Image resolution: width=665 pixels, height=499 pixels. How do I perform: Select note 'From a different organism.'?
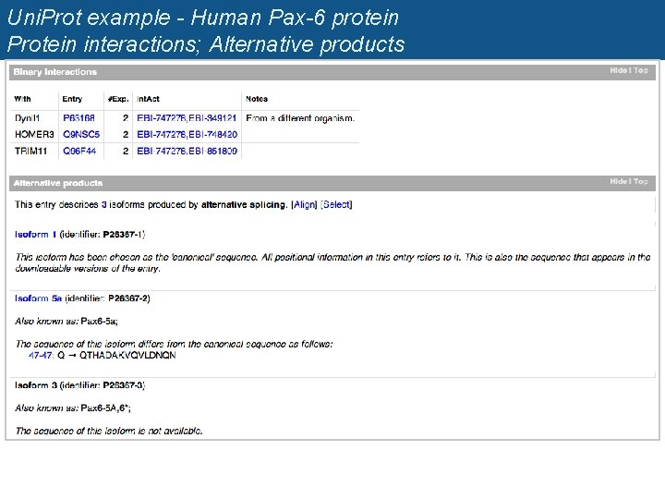[x=300, y=118]
